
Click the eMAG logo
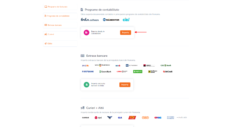(158, 118)
